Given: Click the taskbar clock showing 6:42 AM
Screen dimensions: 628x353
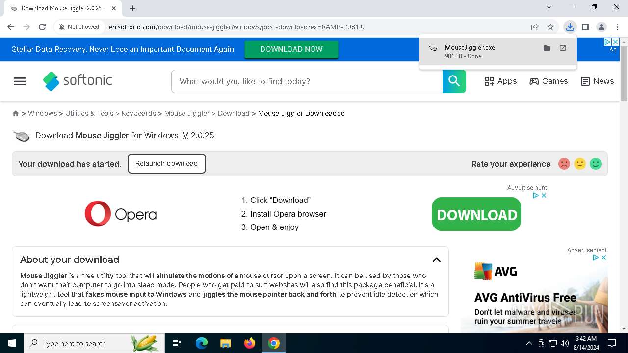Looking at the screenshot, I should 586,343.
